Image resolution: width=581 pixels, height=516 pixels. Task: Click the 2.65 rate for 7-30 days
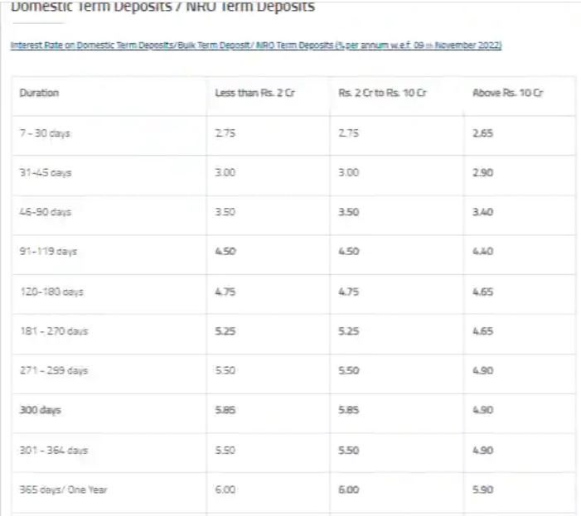tap(483, 133)
